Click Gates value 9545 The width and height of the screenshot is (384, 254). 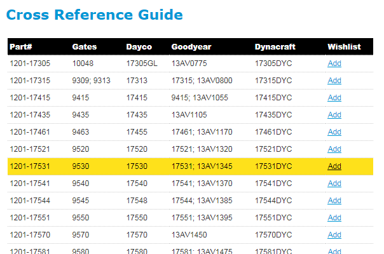pyautogui.click(x=81, y=201)
